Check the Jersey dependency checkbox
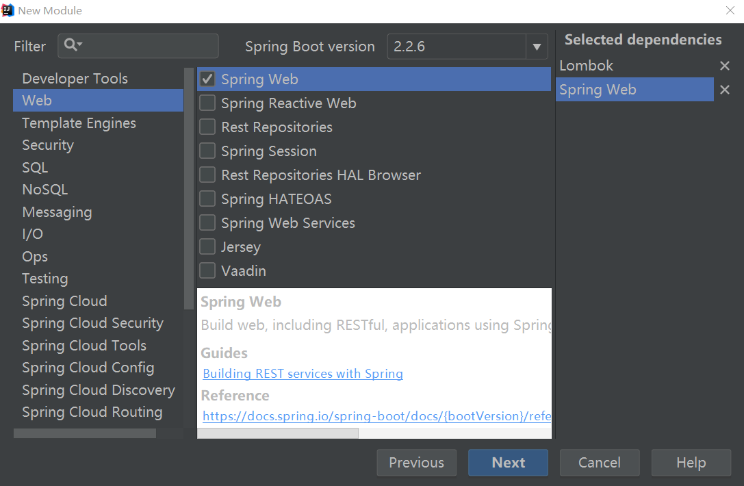Screen dimensions: 744x486 pyautogui.click(x=207, y=247)
